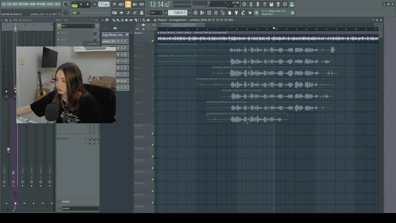Open the TOOLS menu

tap(50, 4)
